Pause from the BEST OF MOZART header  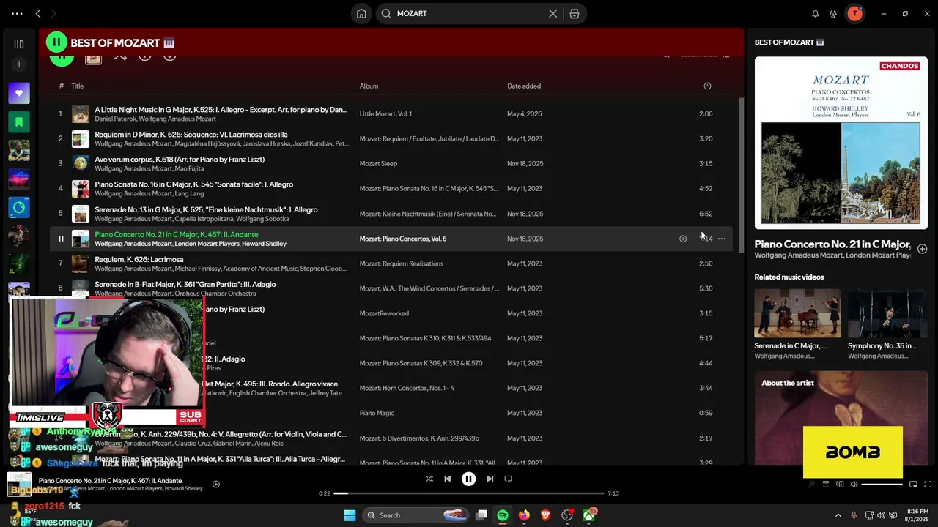[x=56, y=42]
